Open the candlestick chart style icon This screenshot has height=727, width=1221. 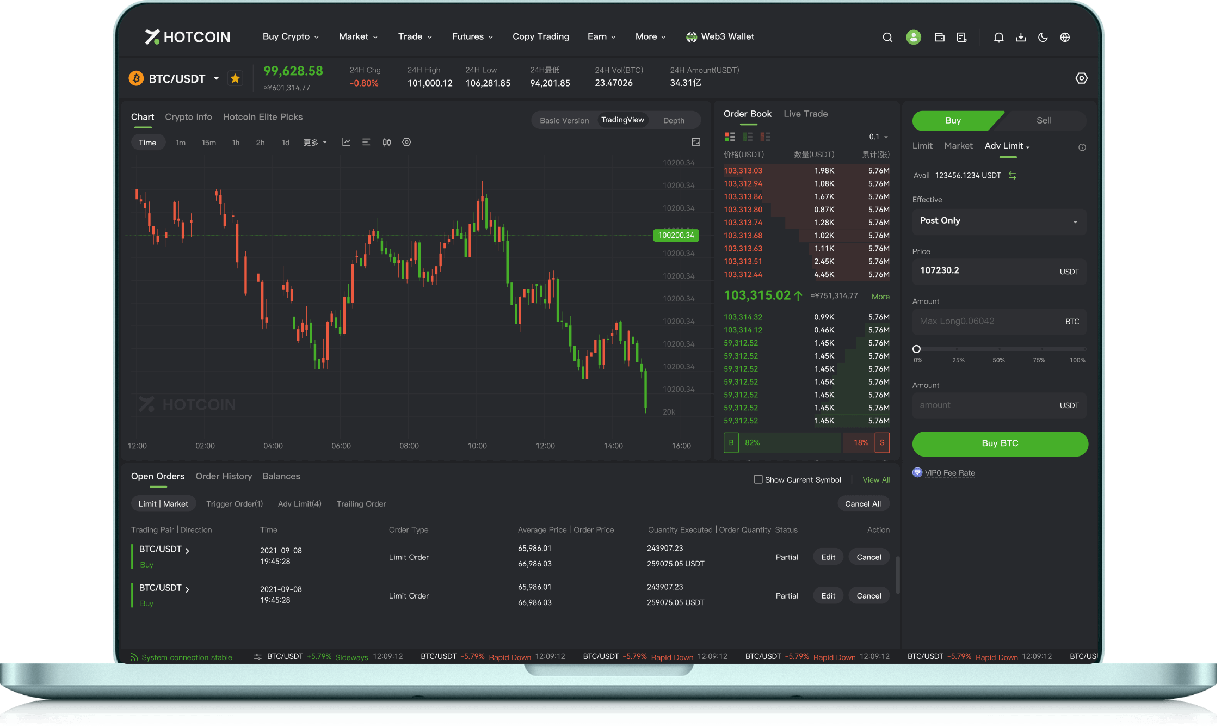386,142
